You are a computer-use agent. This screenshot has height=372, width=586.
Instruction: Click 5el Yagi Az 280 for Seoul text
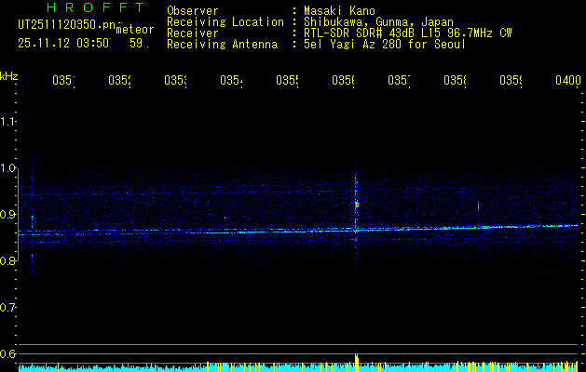pyautogui.click(x=385, y=45)
